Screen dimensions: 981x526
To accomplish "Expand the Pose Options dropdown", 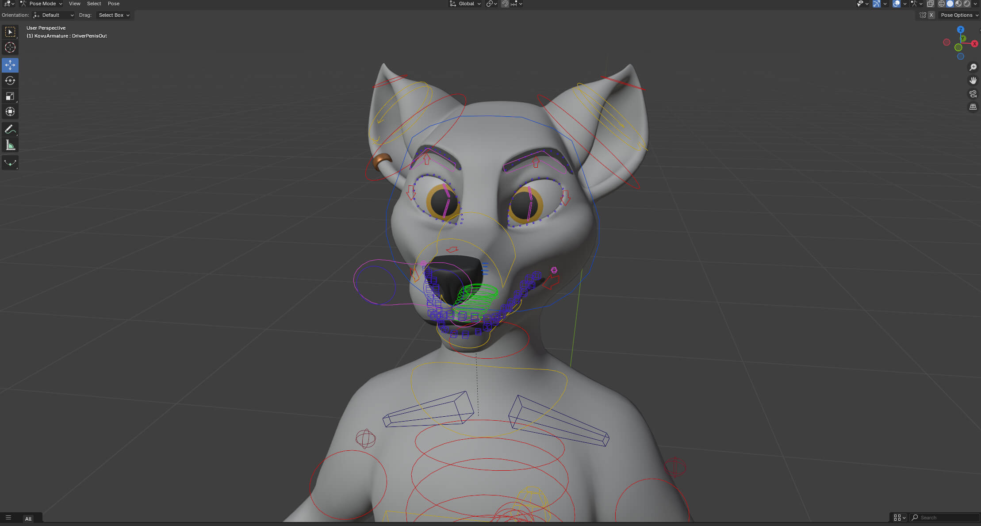I will point(959,15).
